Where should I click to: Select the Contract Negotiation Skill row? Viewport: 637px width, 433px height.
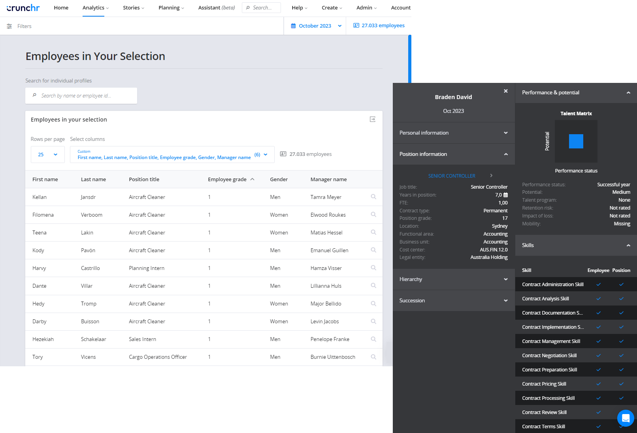tap(576, 356)
